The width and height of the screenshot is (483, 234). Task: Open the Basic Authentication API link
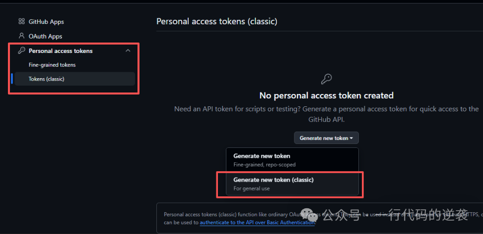[x=257, y=223]
